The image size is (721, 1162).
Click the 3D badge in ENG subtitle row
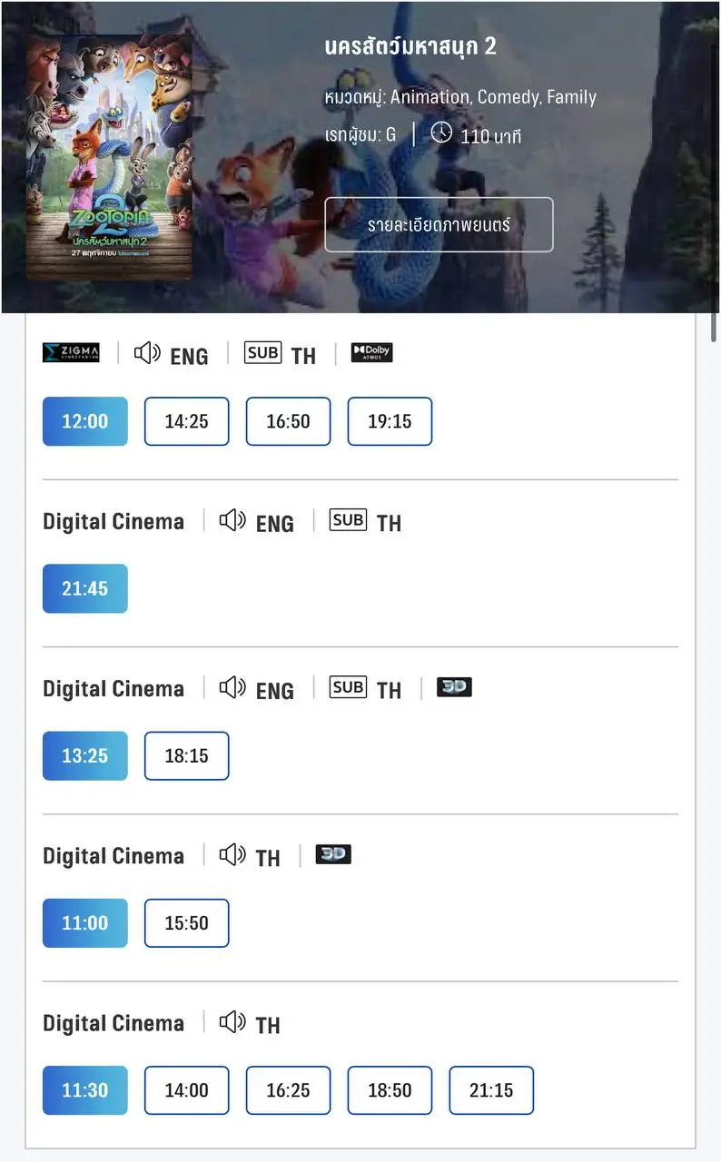454,687
